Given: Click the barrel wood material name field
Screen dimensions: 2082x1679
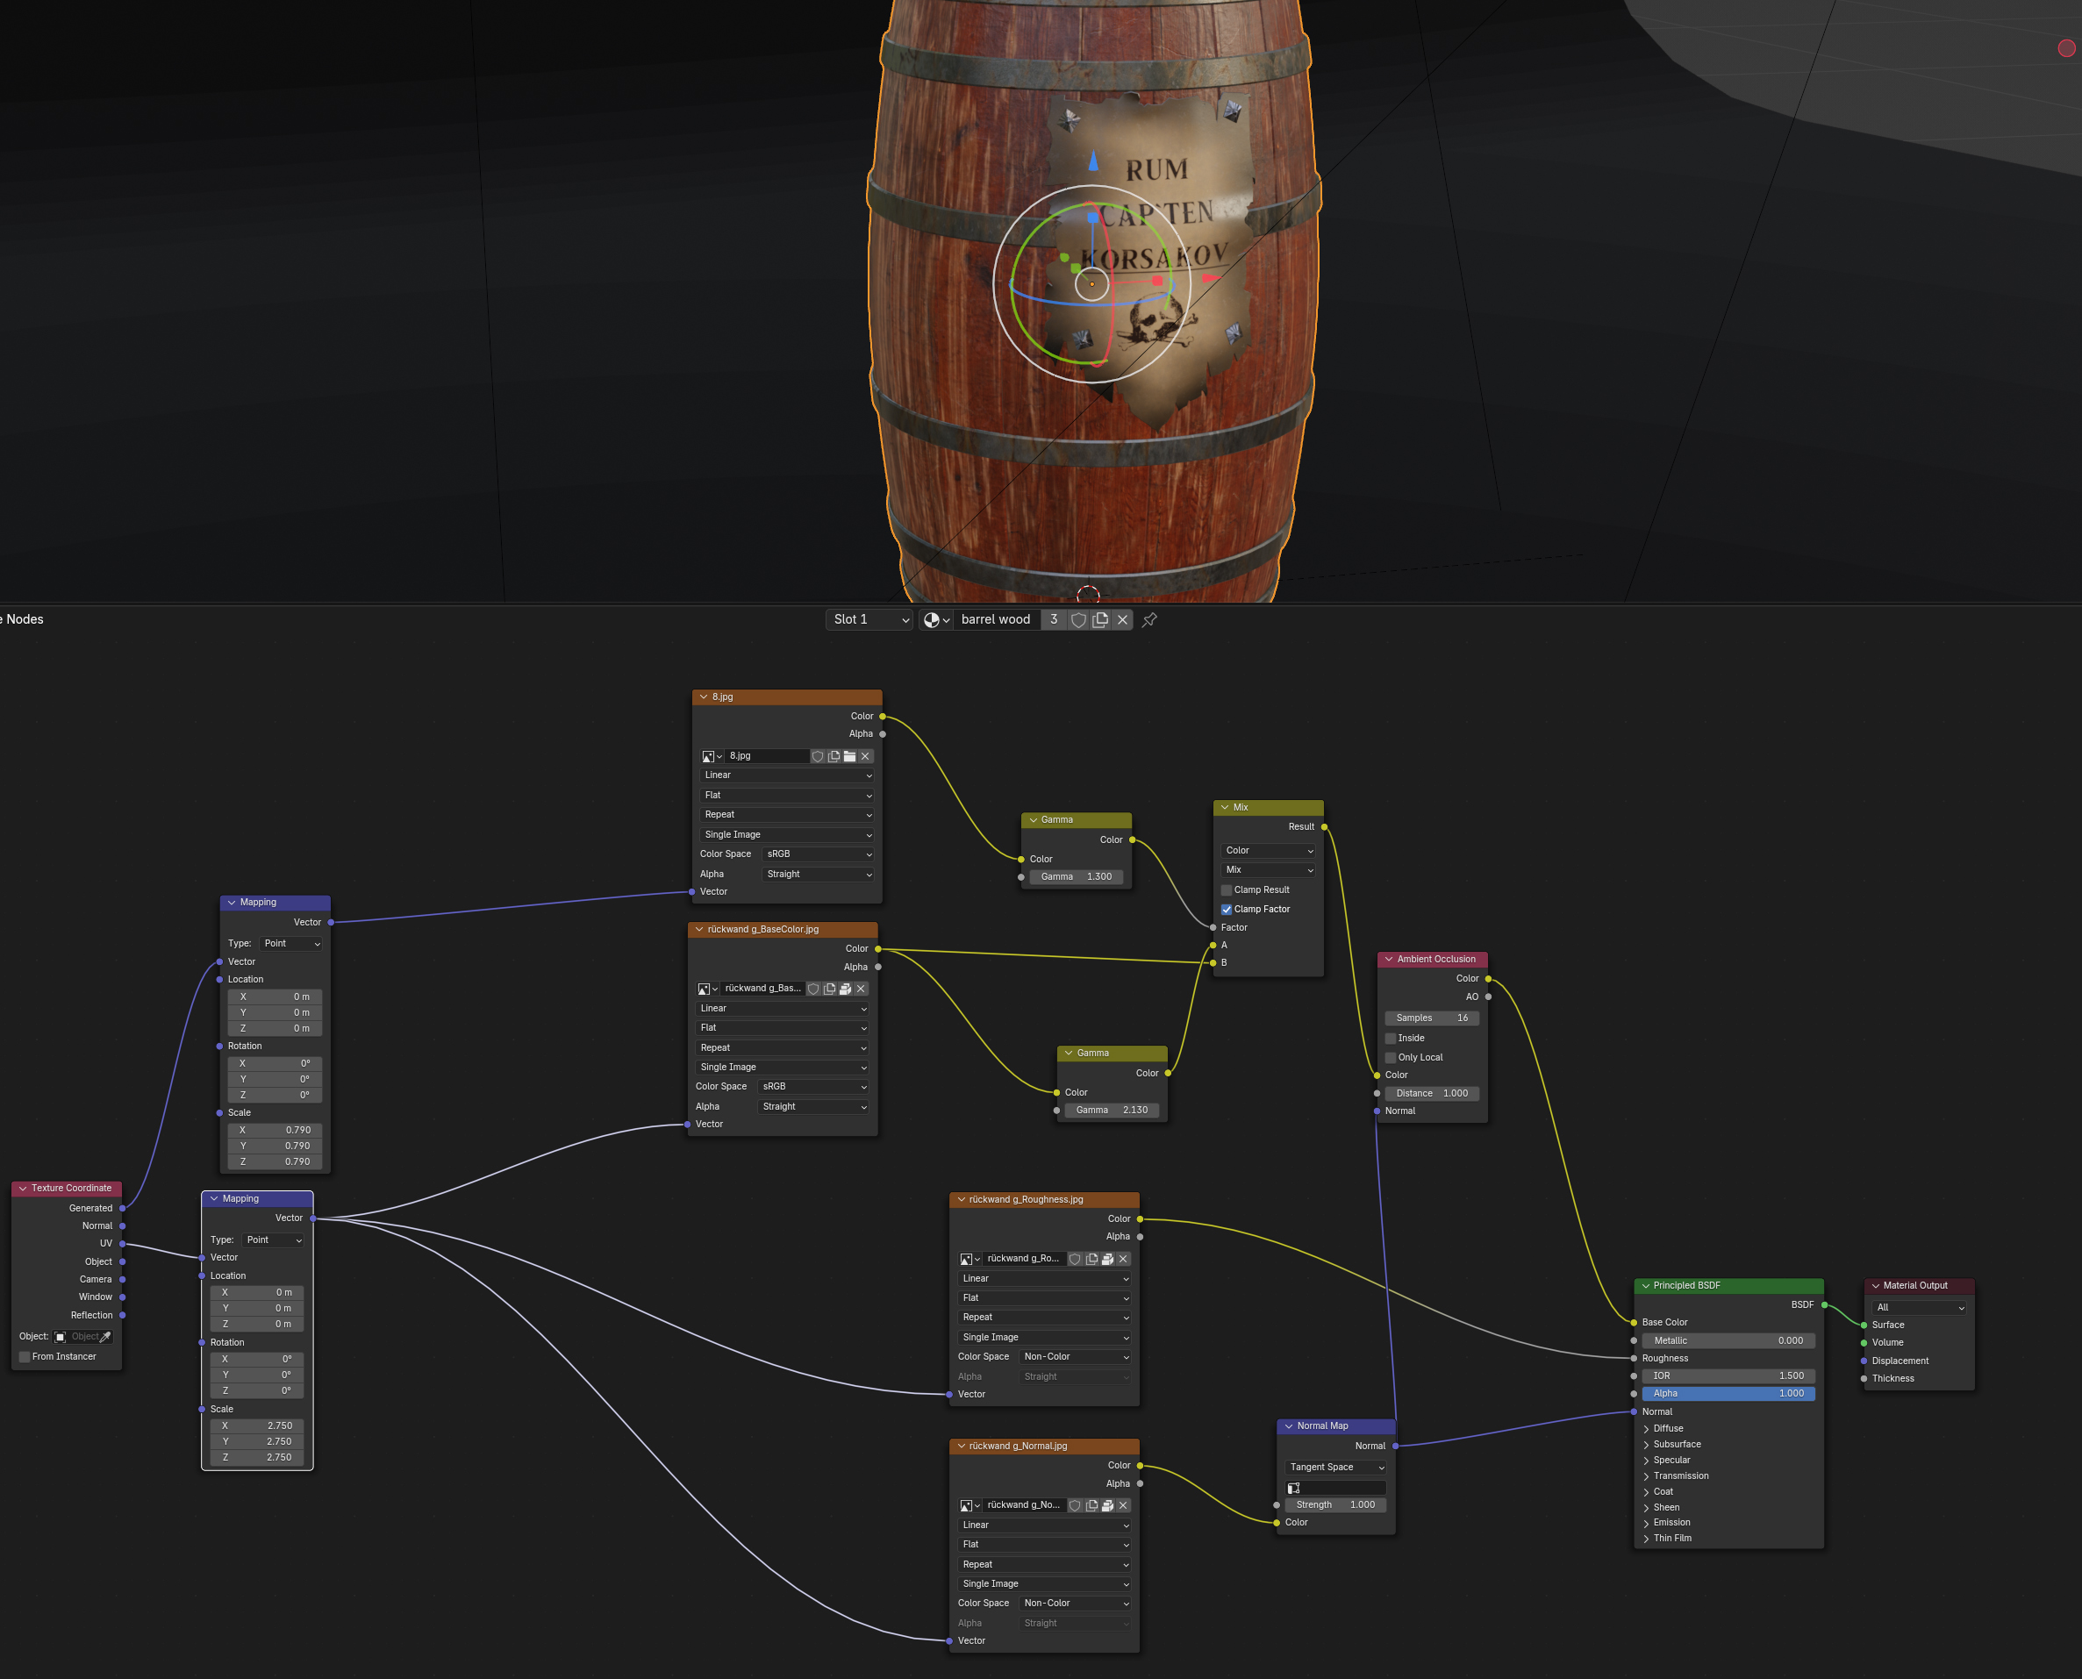Looking at the screenshot, I should (996, 620).
